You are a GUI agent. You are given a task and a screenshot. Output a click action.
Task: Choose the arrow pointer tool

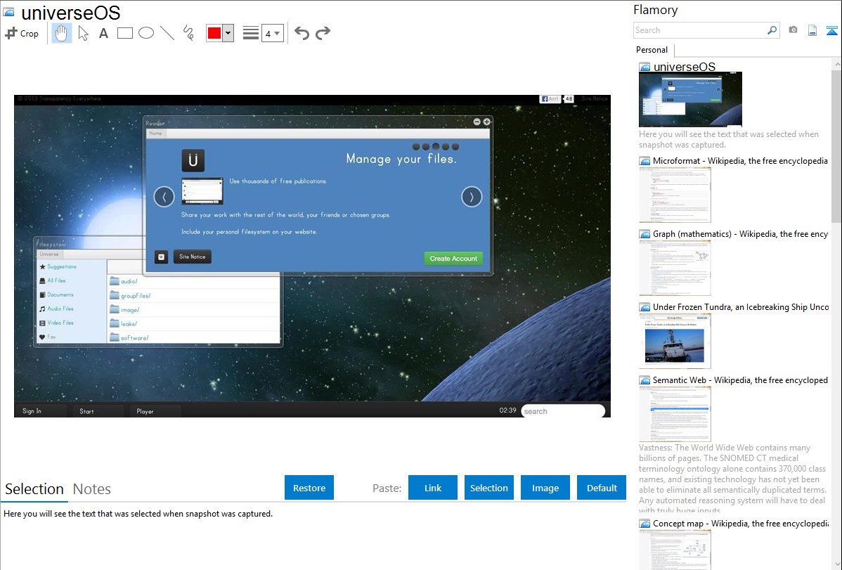click(83, 33)
